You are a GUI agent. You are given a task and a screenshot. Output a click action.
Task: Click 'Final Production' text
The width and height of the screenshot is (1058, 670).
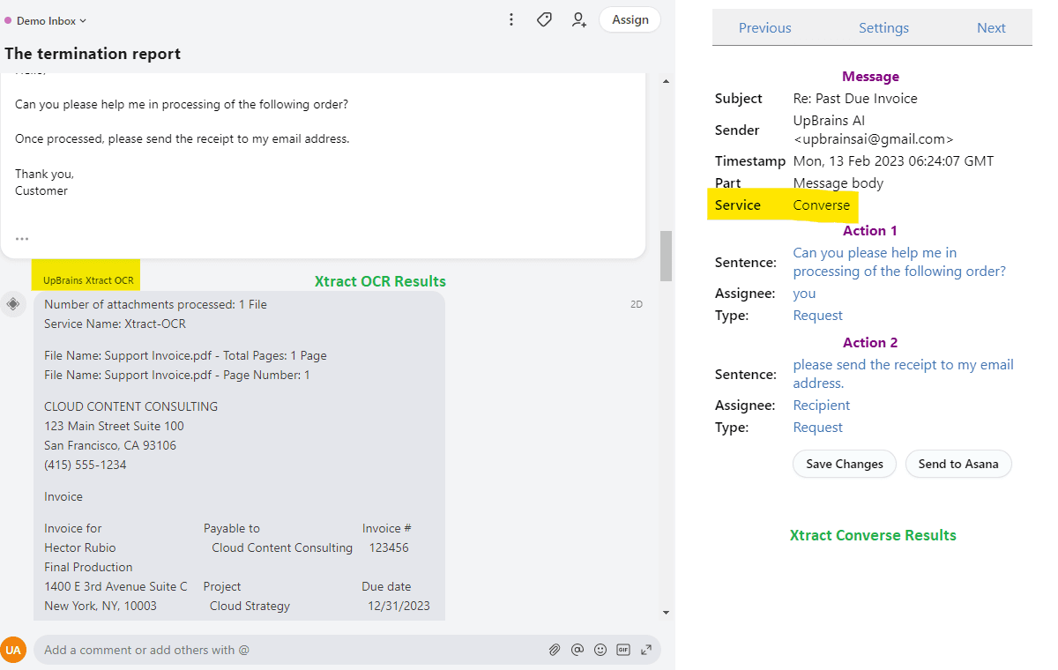coord(88,567)
